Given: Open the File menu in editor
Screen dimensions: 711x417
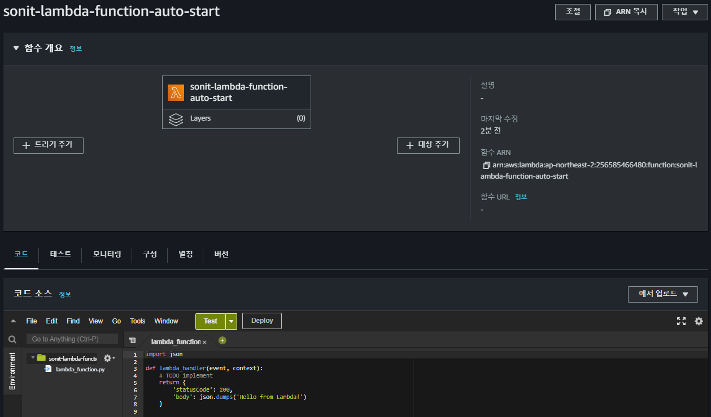Looking at the screenshot, I should point(32,321).
